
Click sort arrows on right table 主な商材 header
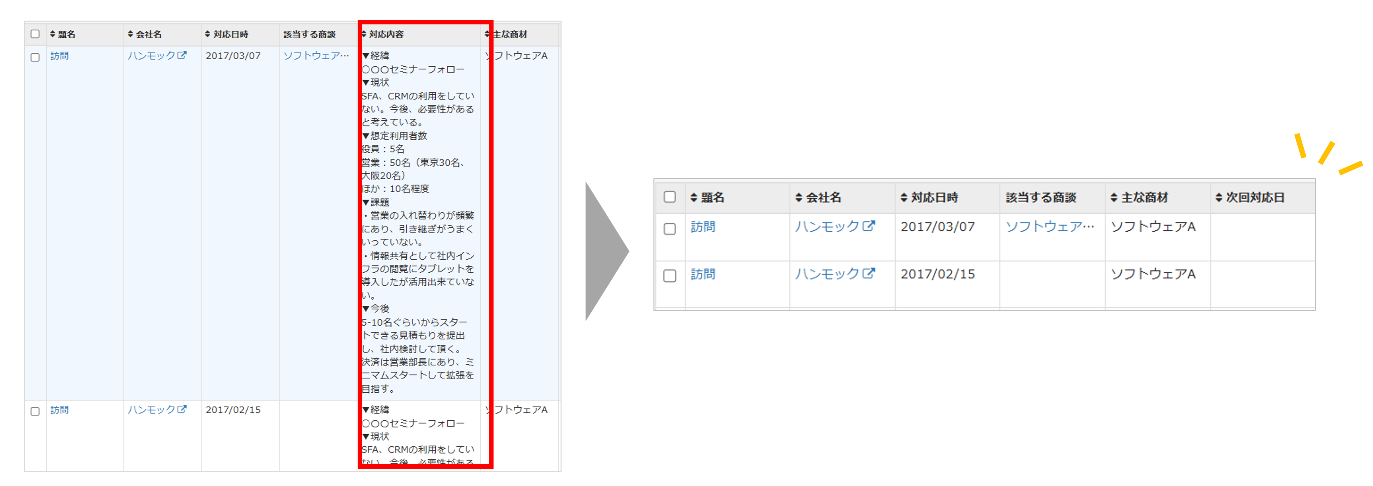(x=1114, y=197)
